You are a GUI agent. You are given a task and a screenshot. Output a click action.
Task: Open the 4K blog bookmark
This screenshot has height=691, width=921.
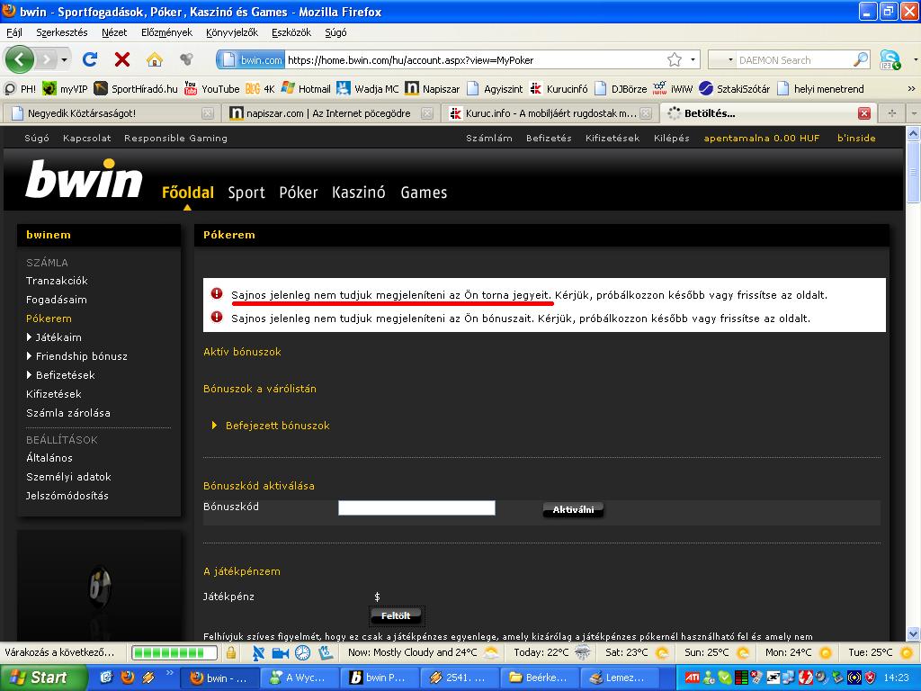point(260,89)
